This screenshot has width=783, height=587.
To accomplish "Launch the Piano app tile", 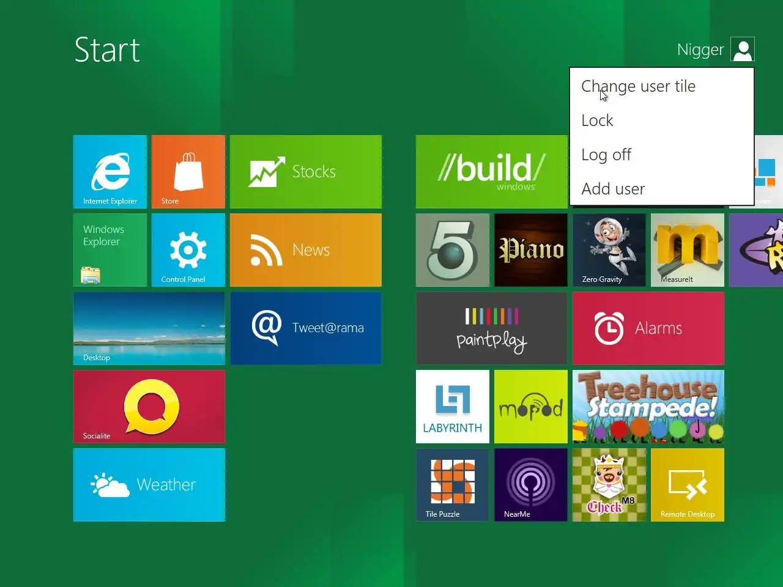I will [x=531, y=250].
